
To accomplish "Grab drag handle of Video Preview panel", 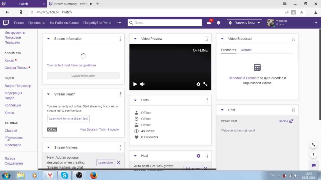I will pyautogui.click(x=207, y=39).
